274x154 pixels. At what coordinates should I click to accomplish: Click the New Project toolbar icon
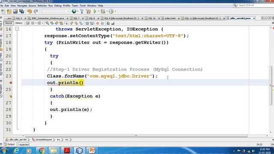click(x=9, y=12)
